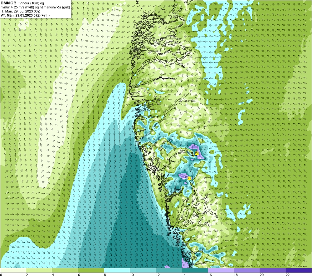Viewport: 312px width, 277px height.
Task: Click the legend scale value 4
Action: point(53,275)
